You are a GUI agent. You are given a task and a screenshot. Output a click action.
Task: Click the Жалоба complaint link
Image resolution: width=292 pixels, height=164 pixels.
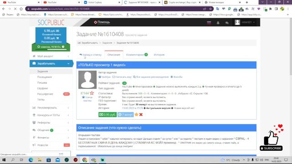point(177,77)
